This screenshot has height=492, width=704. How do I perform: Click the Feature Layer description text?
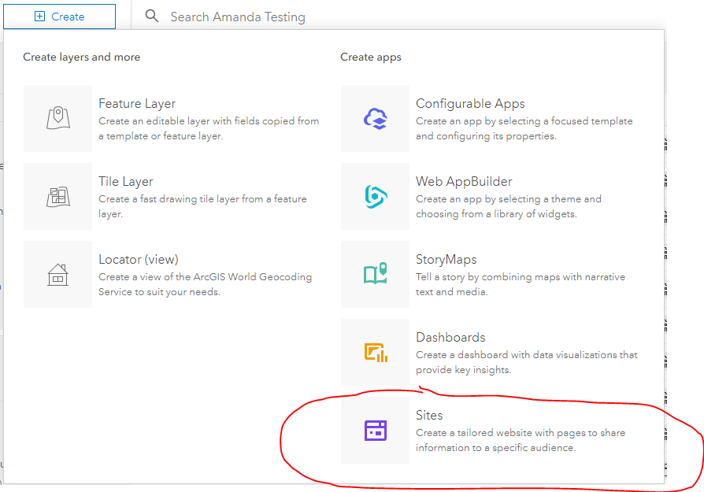[x=209, y=128]
